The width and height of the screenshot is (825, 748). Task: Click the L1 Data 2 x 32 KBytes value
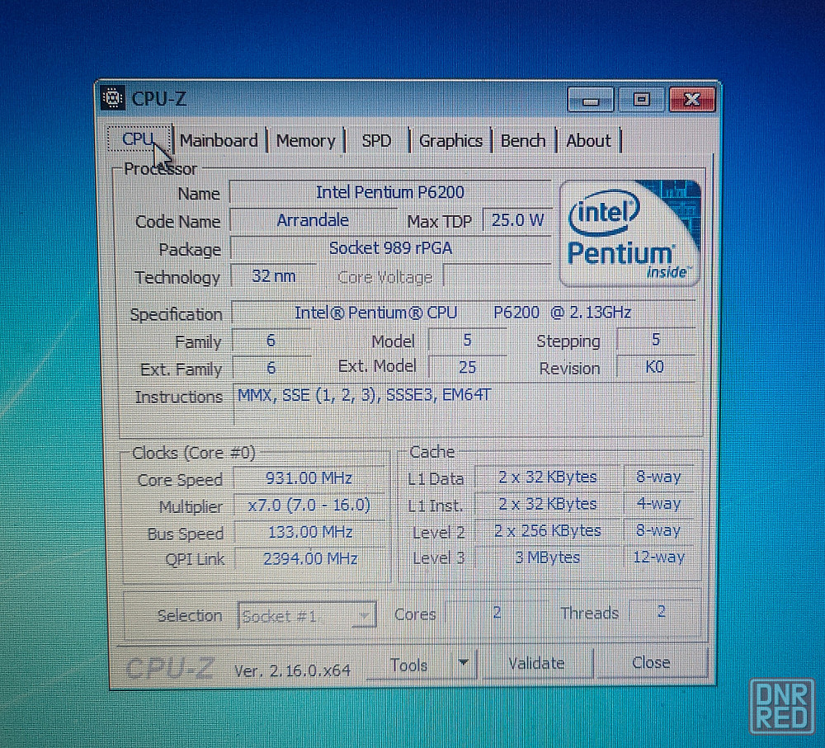click(547, 477)
